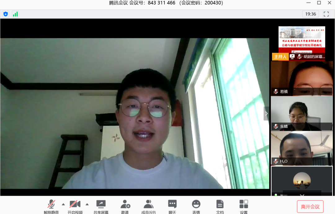The height and width of the screenshot is (214, 335).
Task: Open the 邀请 invite icon
Action: (125, 204)
